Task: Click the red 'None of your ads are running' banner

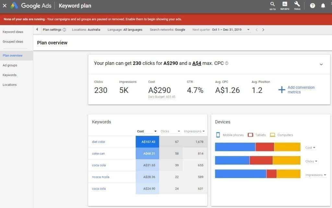Action: click(x=166, y=19)
